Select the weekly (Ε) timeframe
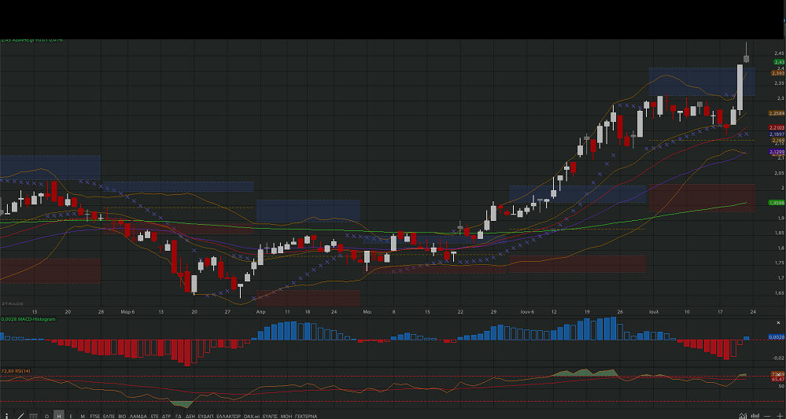This screenshot has width=786, height=419. click(71, 416)
